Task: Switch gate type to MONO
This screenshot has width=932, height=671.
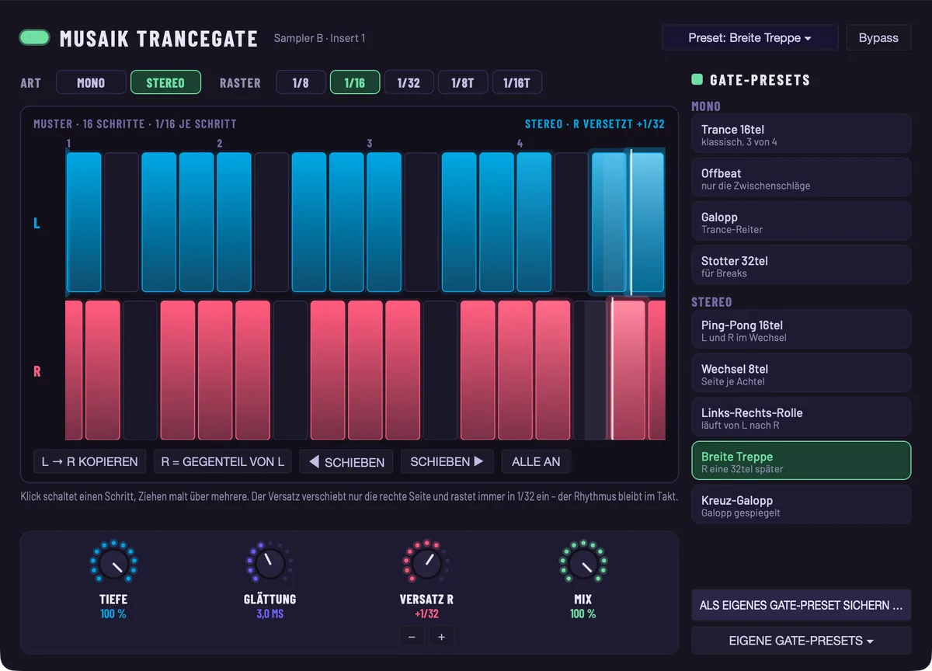Action: click(91, 82)
